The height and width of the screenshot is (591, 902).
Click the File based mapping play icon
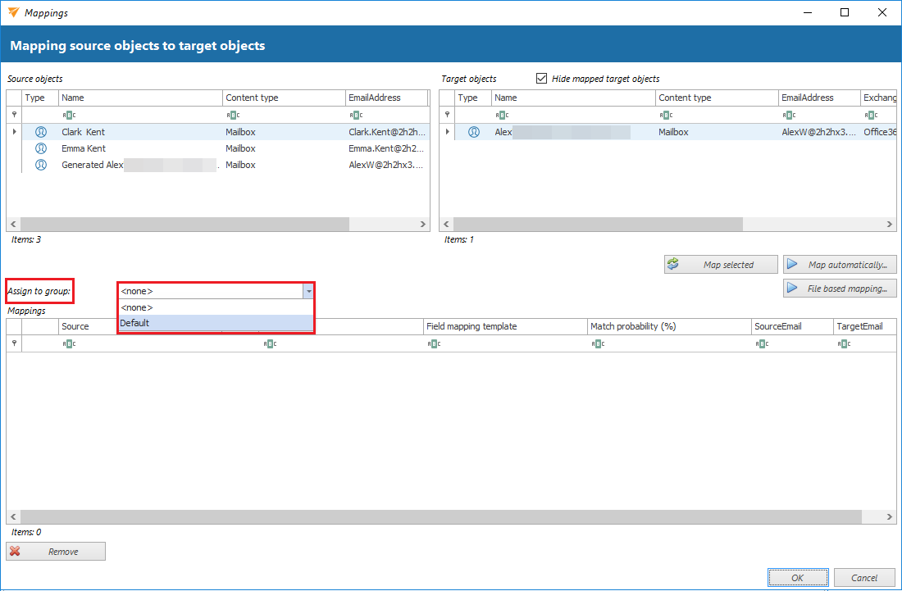click(792, 289)
